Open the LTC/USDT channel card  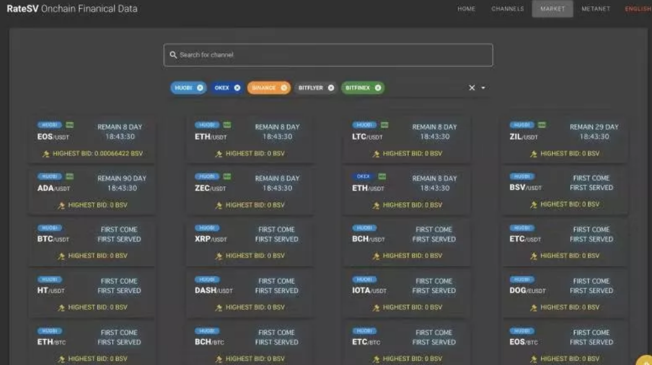point(407,140)
